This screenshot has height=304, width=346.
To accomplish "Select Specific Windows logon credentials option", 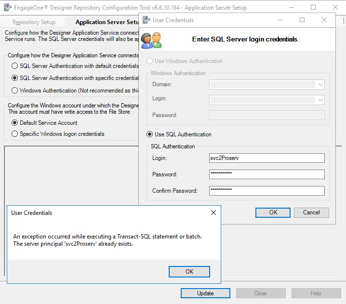I will 15,134.
